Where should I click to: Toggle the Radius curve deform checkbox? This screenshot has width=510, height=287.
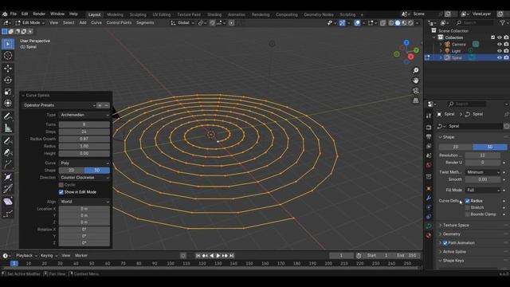tap(468, 201)
